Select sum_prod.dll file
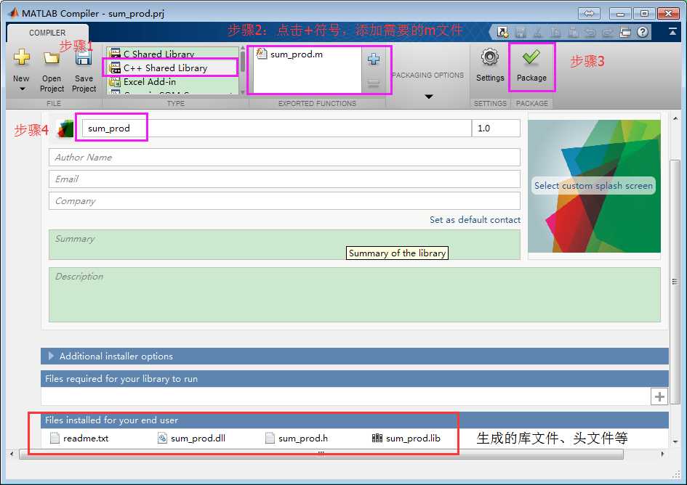This screenshot has height=485, width=687. (191, 438)
